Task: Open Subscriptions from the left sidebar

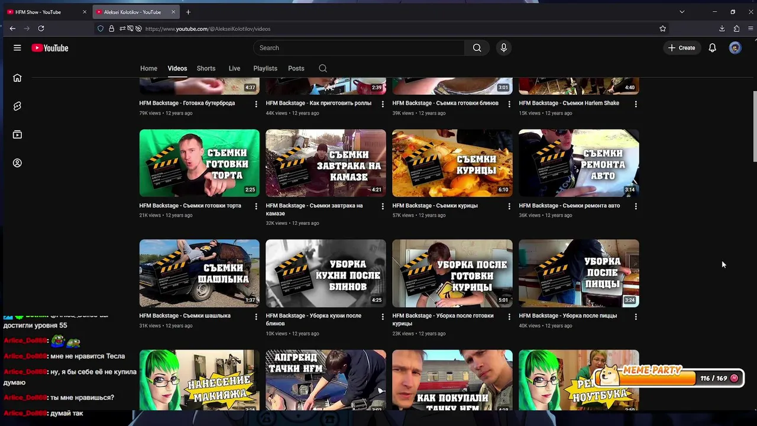Action: (x=17, y=134)
